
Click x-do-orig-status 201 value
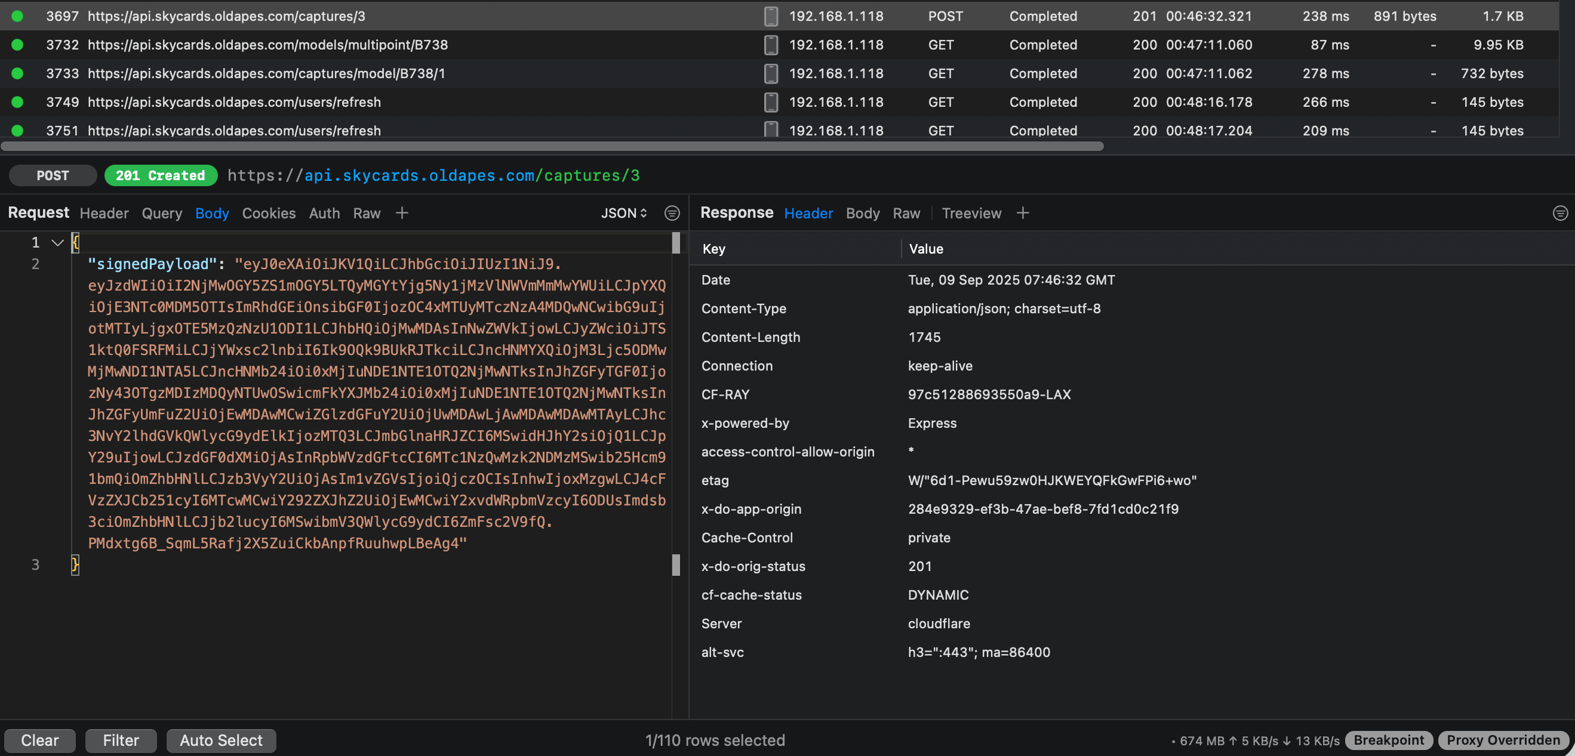[x=919, y=566]
